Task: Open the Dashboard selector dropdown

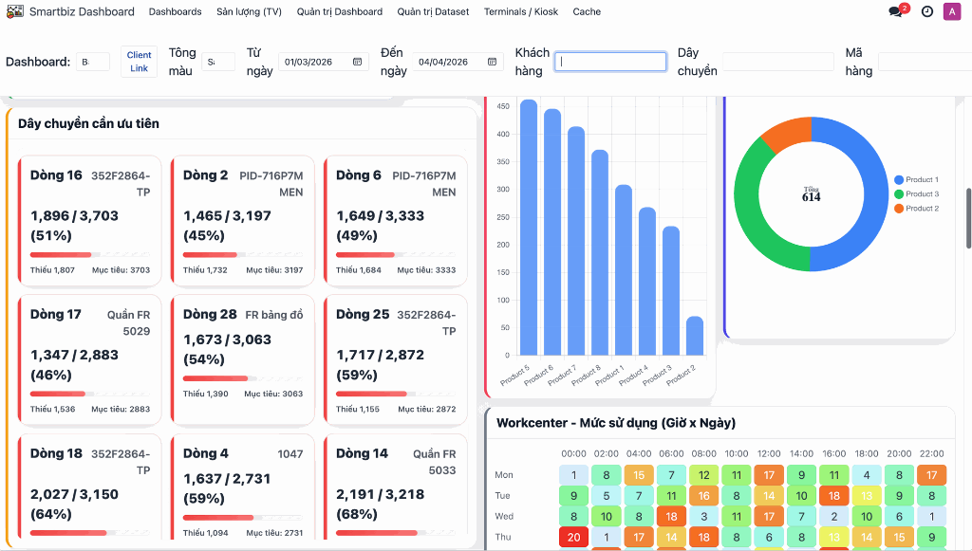Action: (93, 62)
